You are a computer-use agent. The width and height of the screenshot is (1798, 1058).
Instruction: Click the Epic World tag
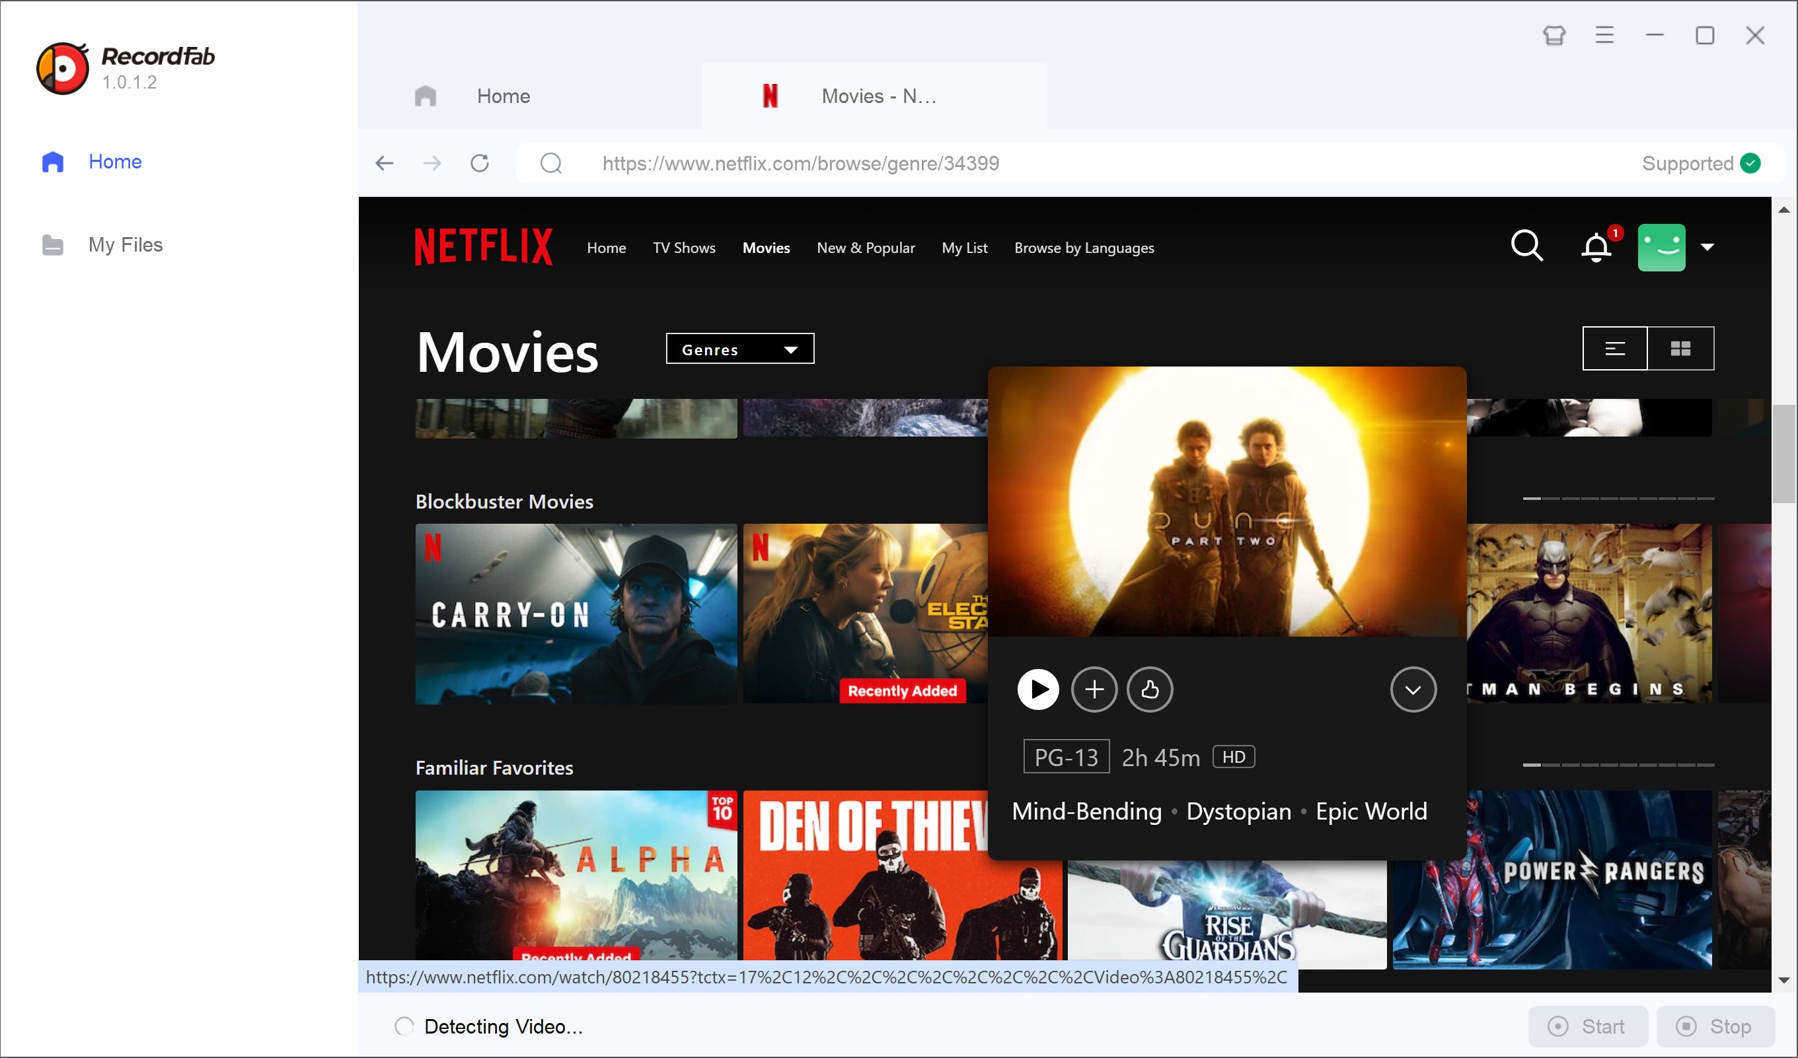[x=1370, y=812]
